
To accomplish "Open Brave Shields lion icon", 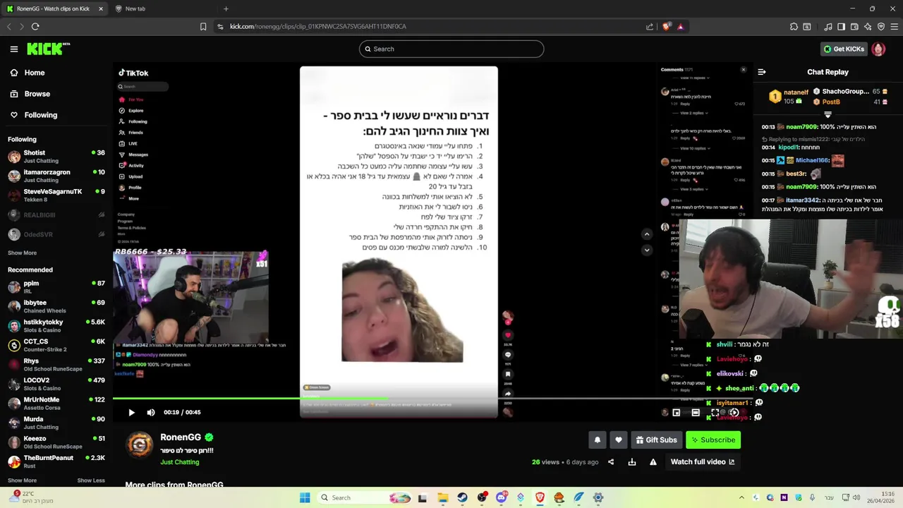I will 667,26.
